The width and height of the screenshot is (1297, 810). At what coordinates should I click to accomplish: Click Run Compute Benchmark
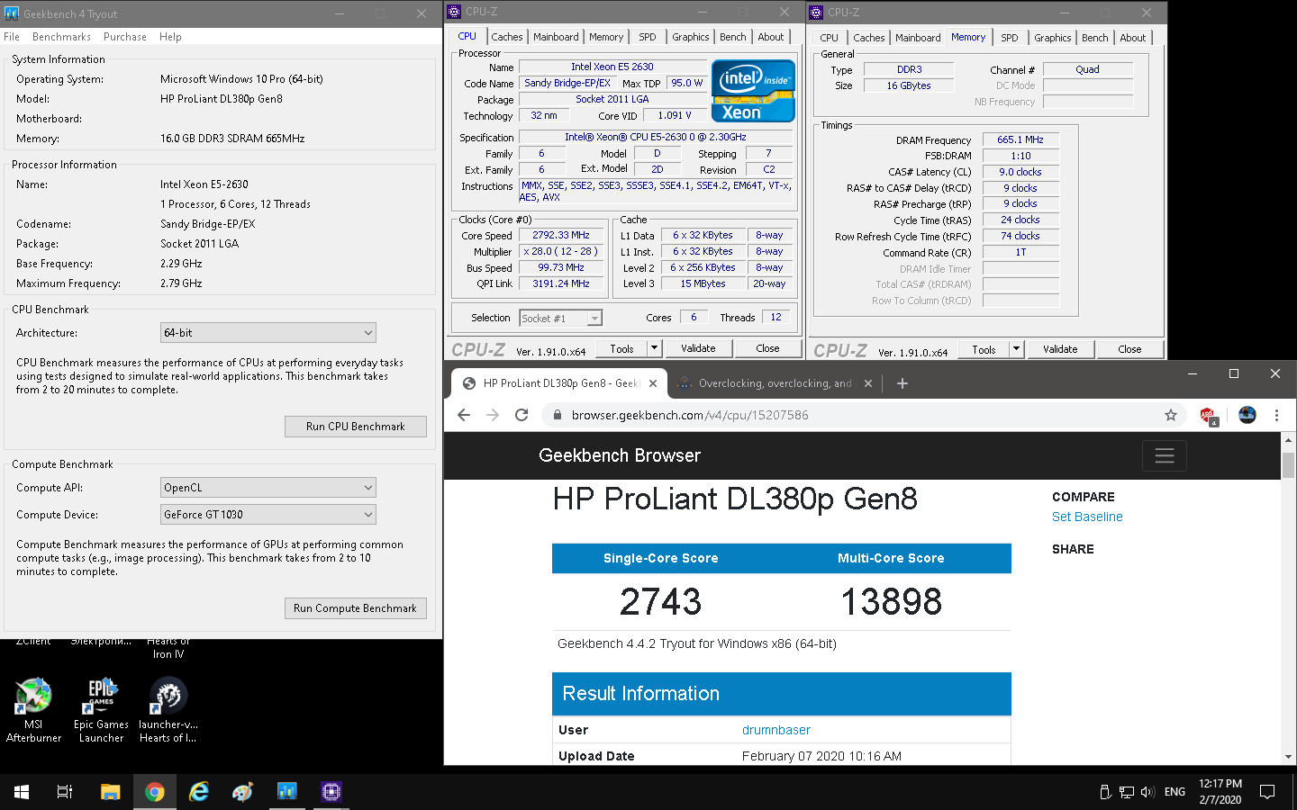(355, 608)
